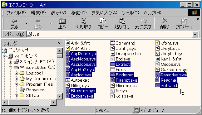Select the Io.sys file icon

click(x=113, y=91)
